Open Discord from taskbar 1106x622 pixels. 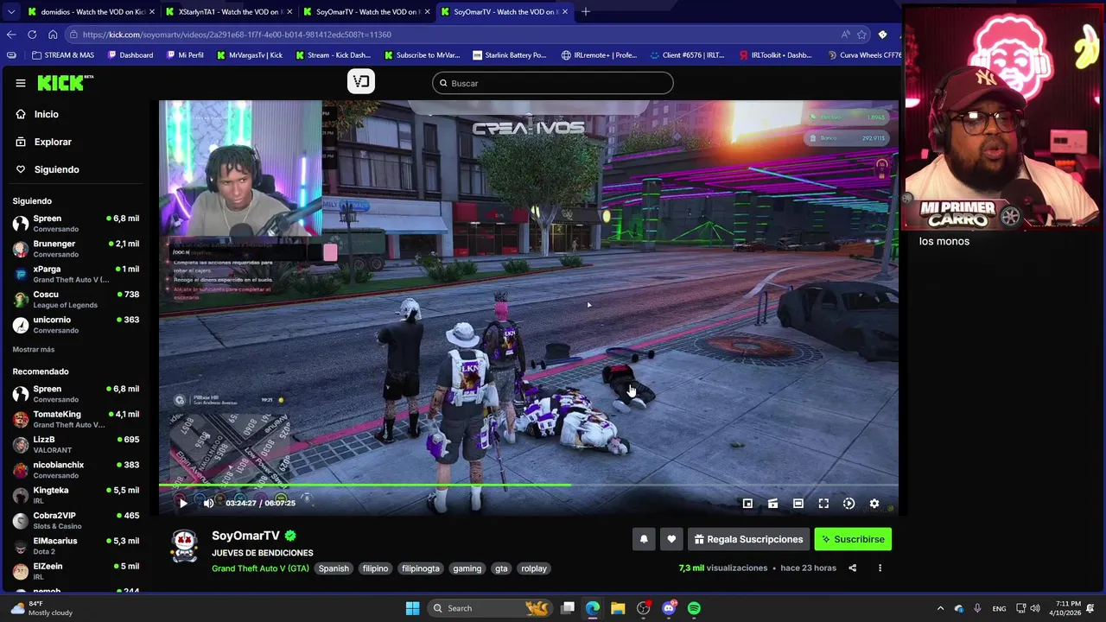[x=669, y=608]
